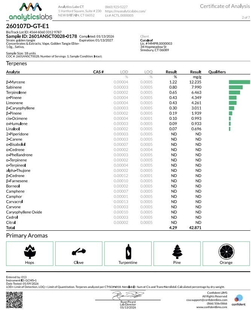Click the Analytics Labs logo
Screen dimensions: 251x310
coord(30,12)
